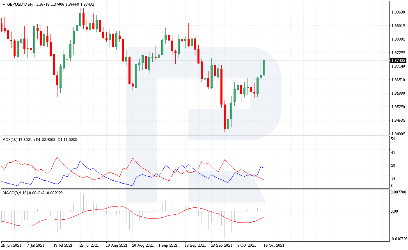Open the chart menu triangle beside GBPUSD,Daily
The image size is (408, 250).
[4, 4]
